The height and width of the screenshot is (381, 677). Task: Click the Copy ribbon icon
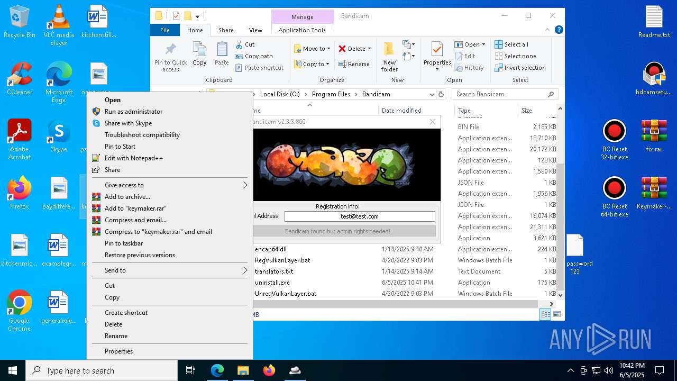point(199,54)
